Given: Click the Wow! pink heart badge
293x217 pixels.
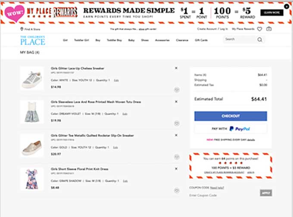Looking at the screenshot, I should tap(15, 13).
